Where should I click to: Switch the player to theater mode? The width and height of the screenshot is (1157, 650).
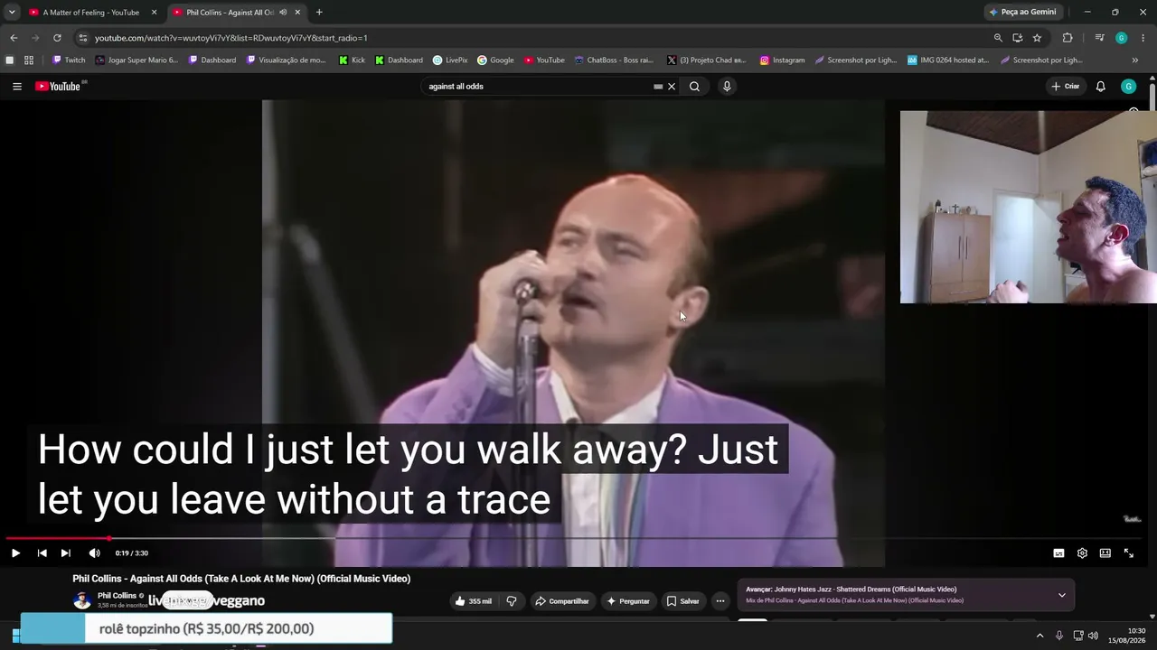[x=1105, y=553]
